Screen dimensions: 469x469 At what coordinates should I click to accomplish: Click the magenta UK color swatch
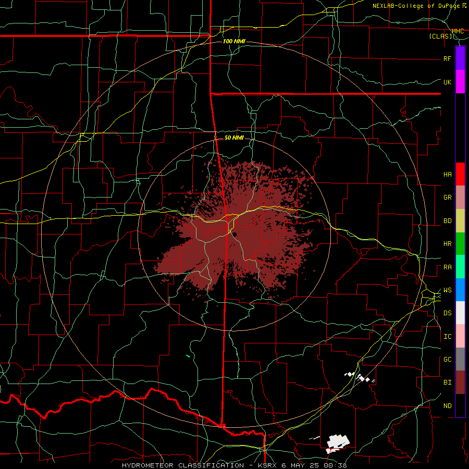pos(460,82)
